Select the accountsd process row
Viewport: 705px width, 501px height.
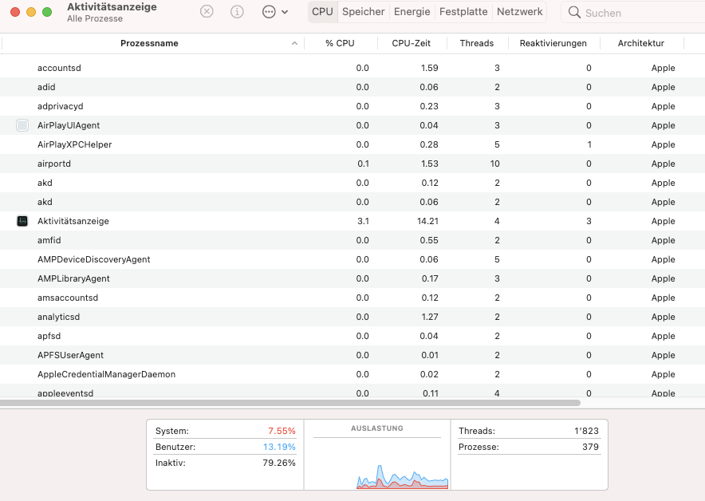[x=352, y=68]
